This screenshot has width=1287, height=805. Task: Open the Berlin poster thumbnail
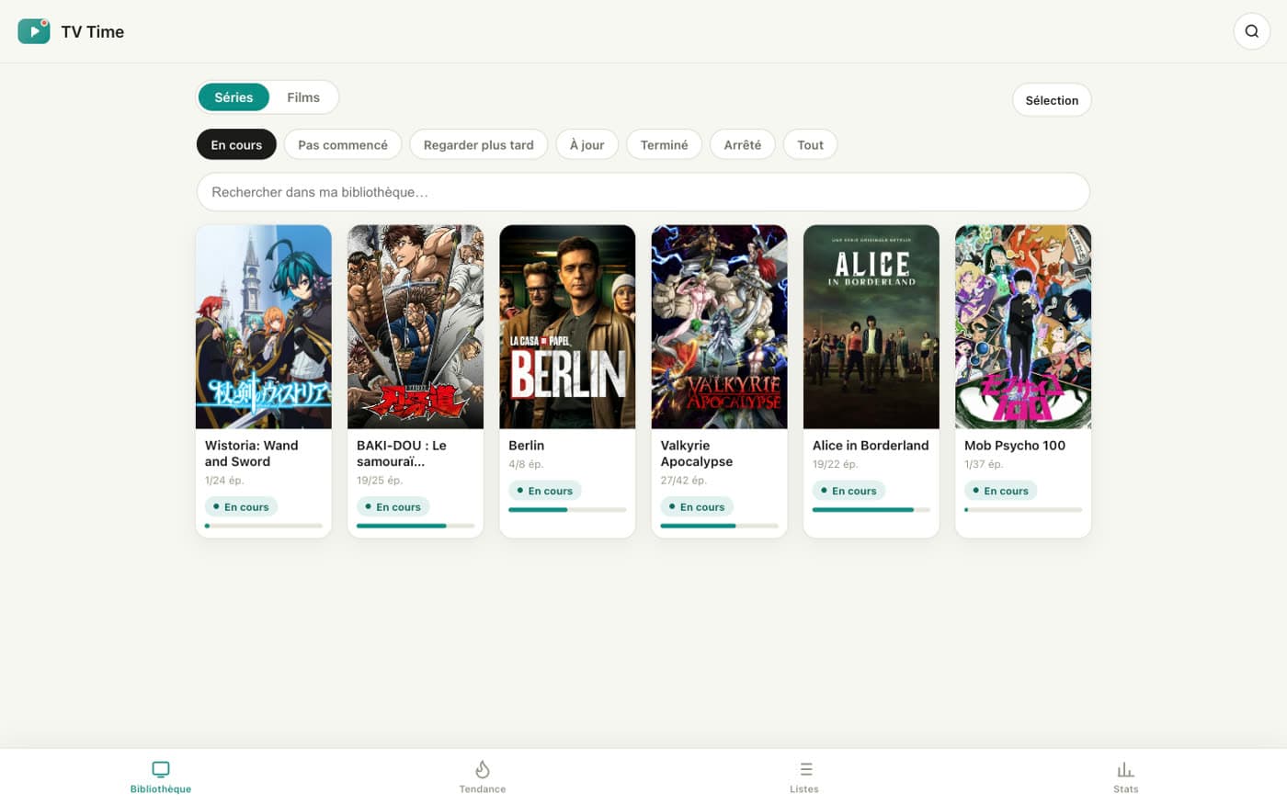tap(567, 327)
